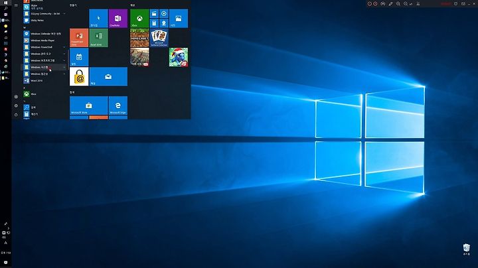
Task: Open the Excel 2016 tile
Action: 98,38
